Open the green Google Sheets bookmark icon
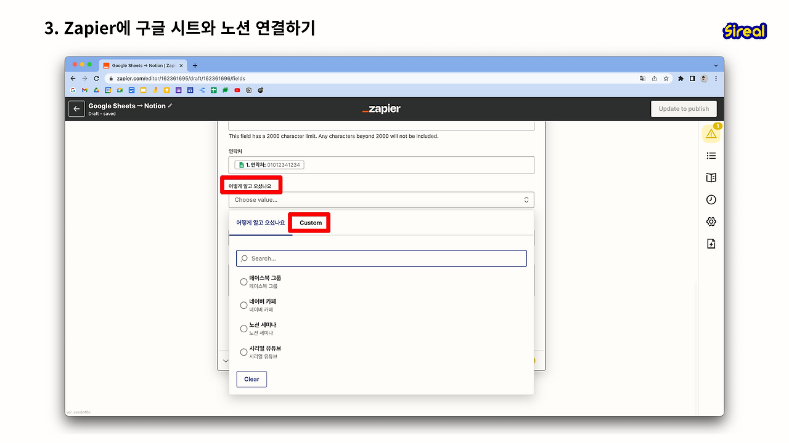 click(214, 90)
